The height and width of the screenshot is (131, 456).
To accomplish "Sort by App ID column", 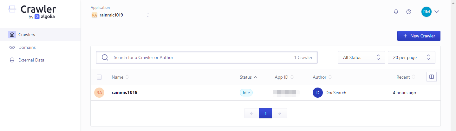I will [284, 77].
